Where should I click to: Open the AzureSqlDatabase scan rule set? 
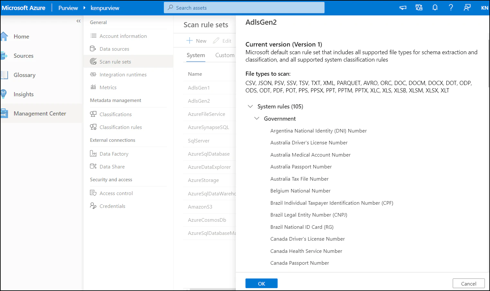(209, 154)
